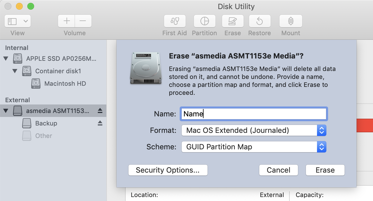Add a volume with plus button
Screen dimensions: 373x201
(67, 21)
